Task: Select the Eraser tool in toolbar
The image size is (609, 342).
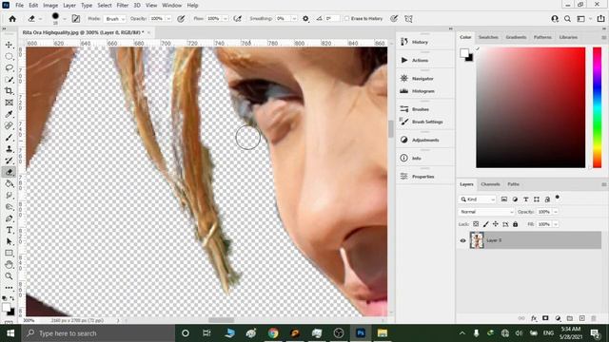Action: [9, 172]
